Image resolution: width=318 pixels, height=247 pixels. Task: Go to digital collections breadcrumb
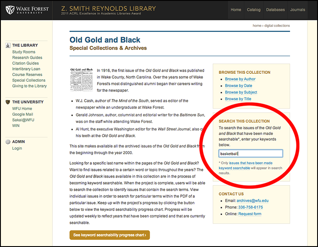tap(277, 26)
